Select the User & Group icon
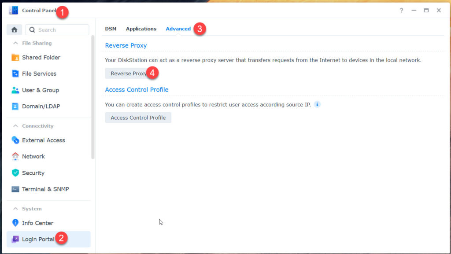 click(15, 90)
